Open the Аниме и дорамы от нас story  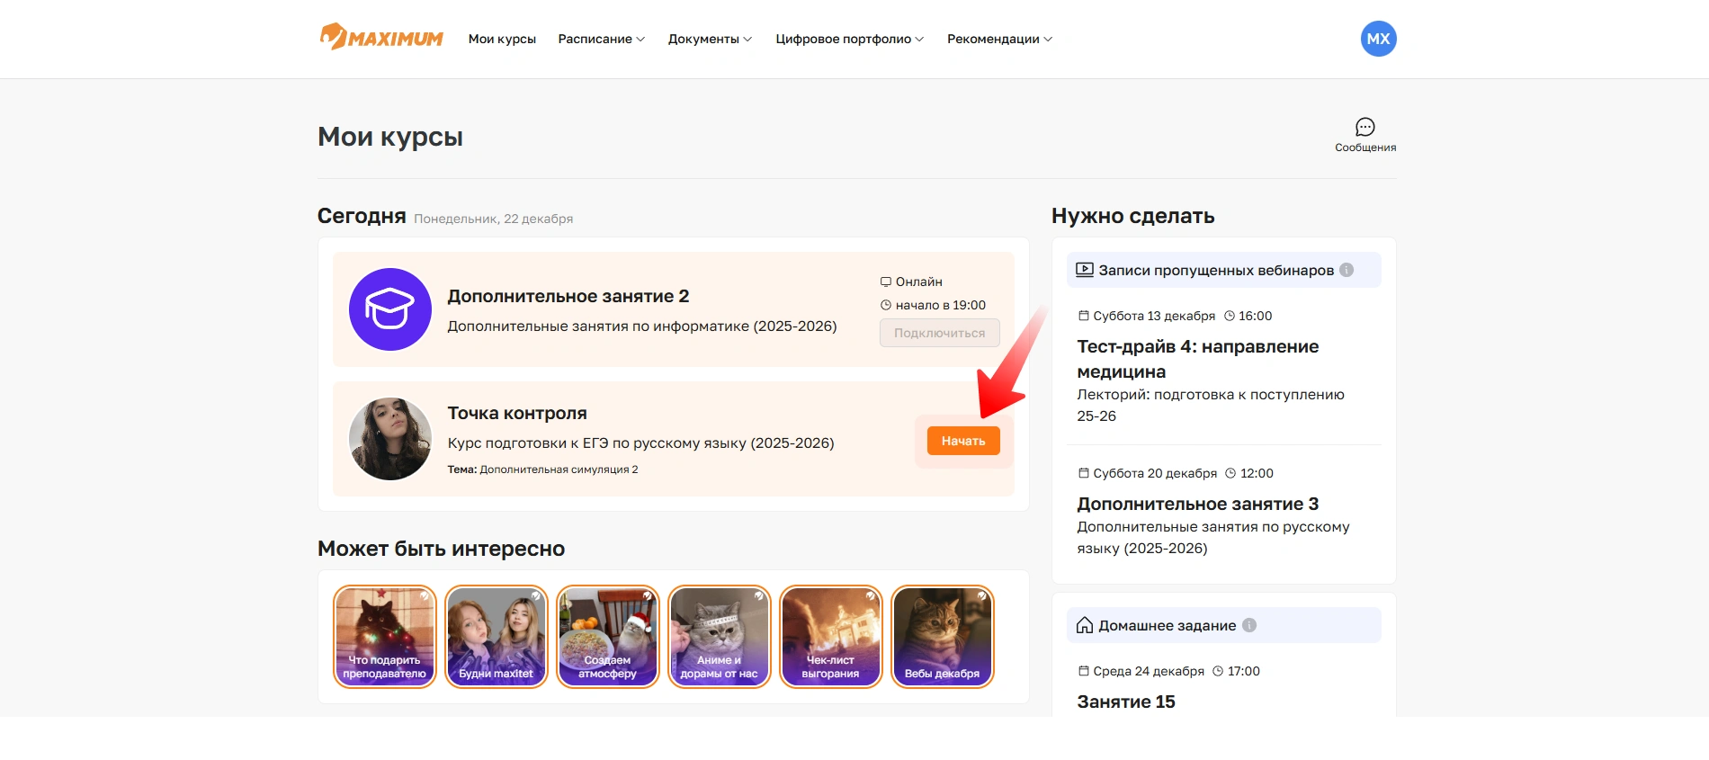(x=719, y=637)
